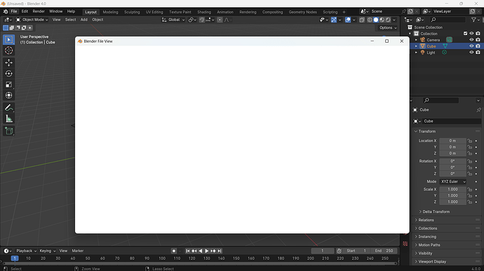Select the Annotate tool
The height and width of the screenshot is (271, 484).
click(x=8, y=108)
